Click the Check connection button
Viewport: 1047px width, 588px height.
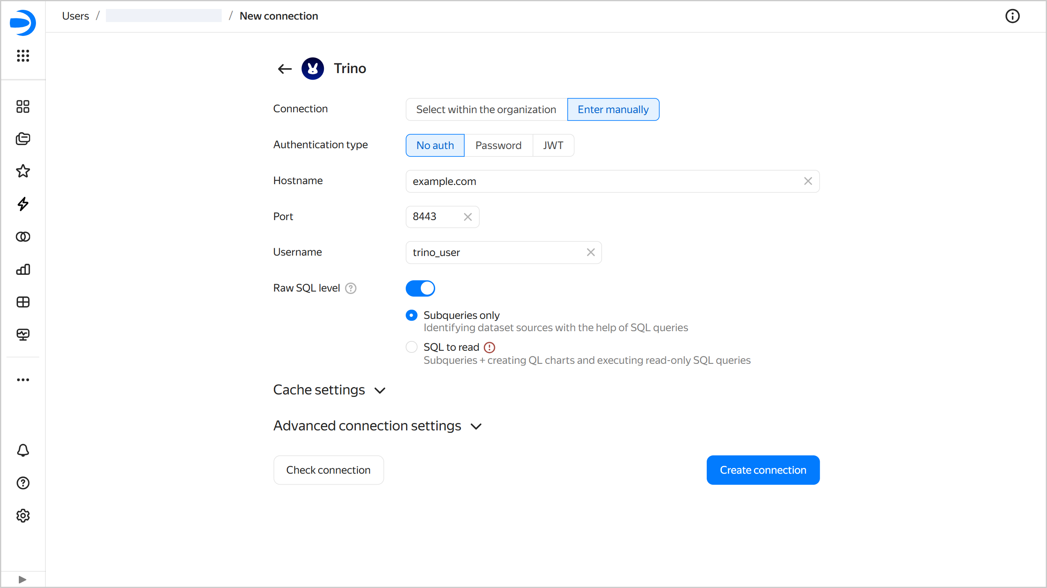[328, 470]
